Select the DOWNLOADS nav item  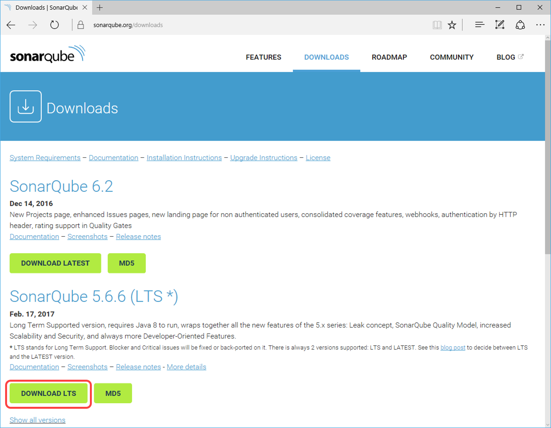coord(327,57)
